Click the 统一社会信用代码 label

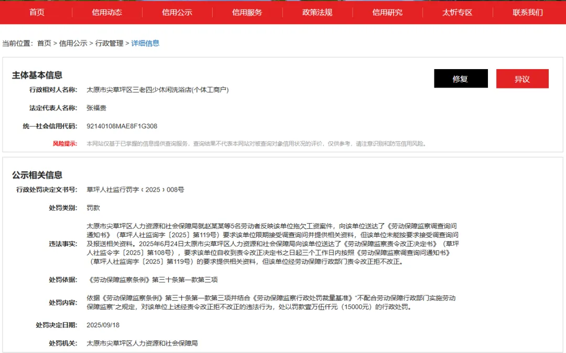(50, 126)
